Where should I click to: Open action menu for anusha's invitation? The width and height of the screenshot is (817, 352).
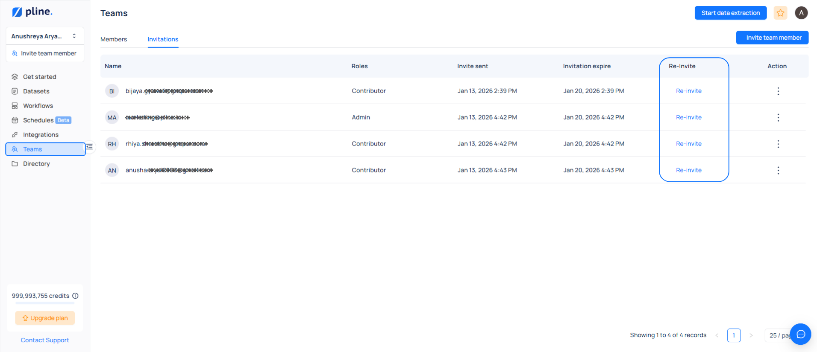point(778,170)
